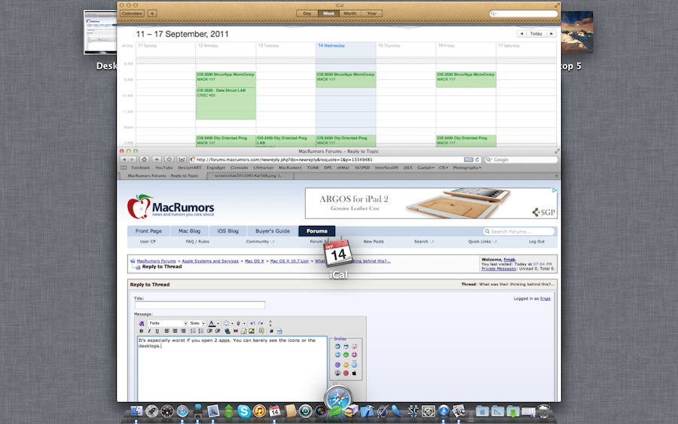Open the New Posts forum link
The height and width of the screenshot is (424, 678).
pos(373,242)
